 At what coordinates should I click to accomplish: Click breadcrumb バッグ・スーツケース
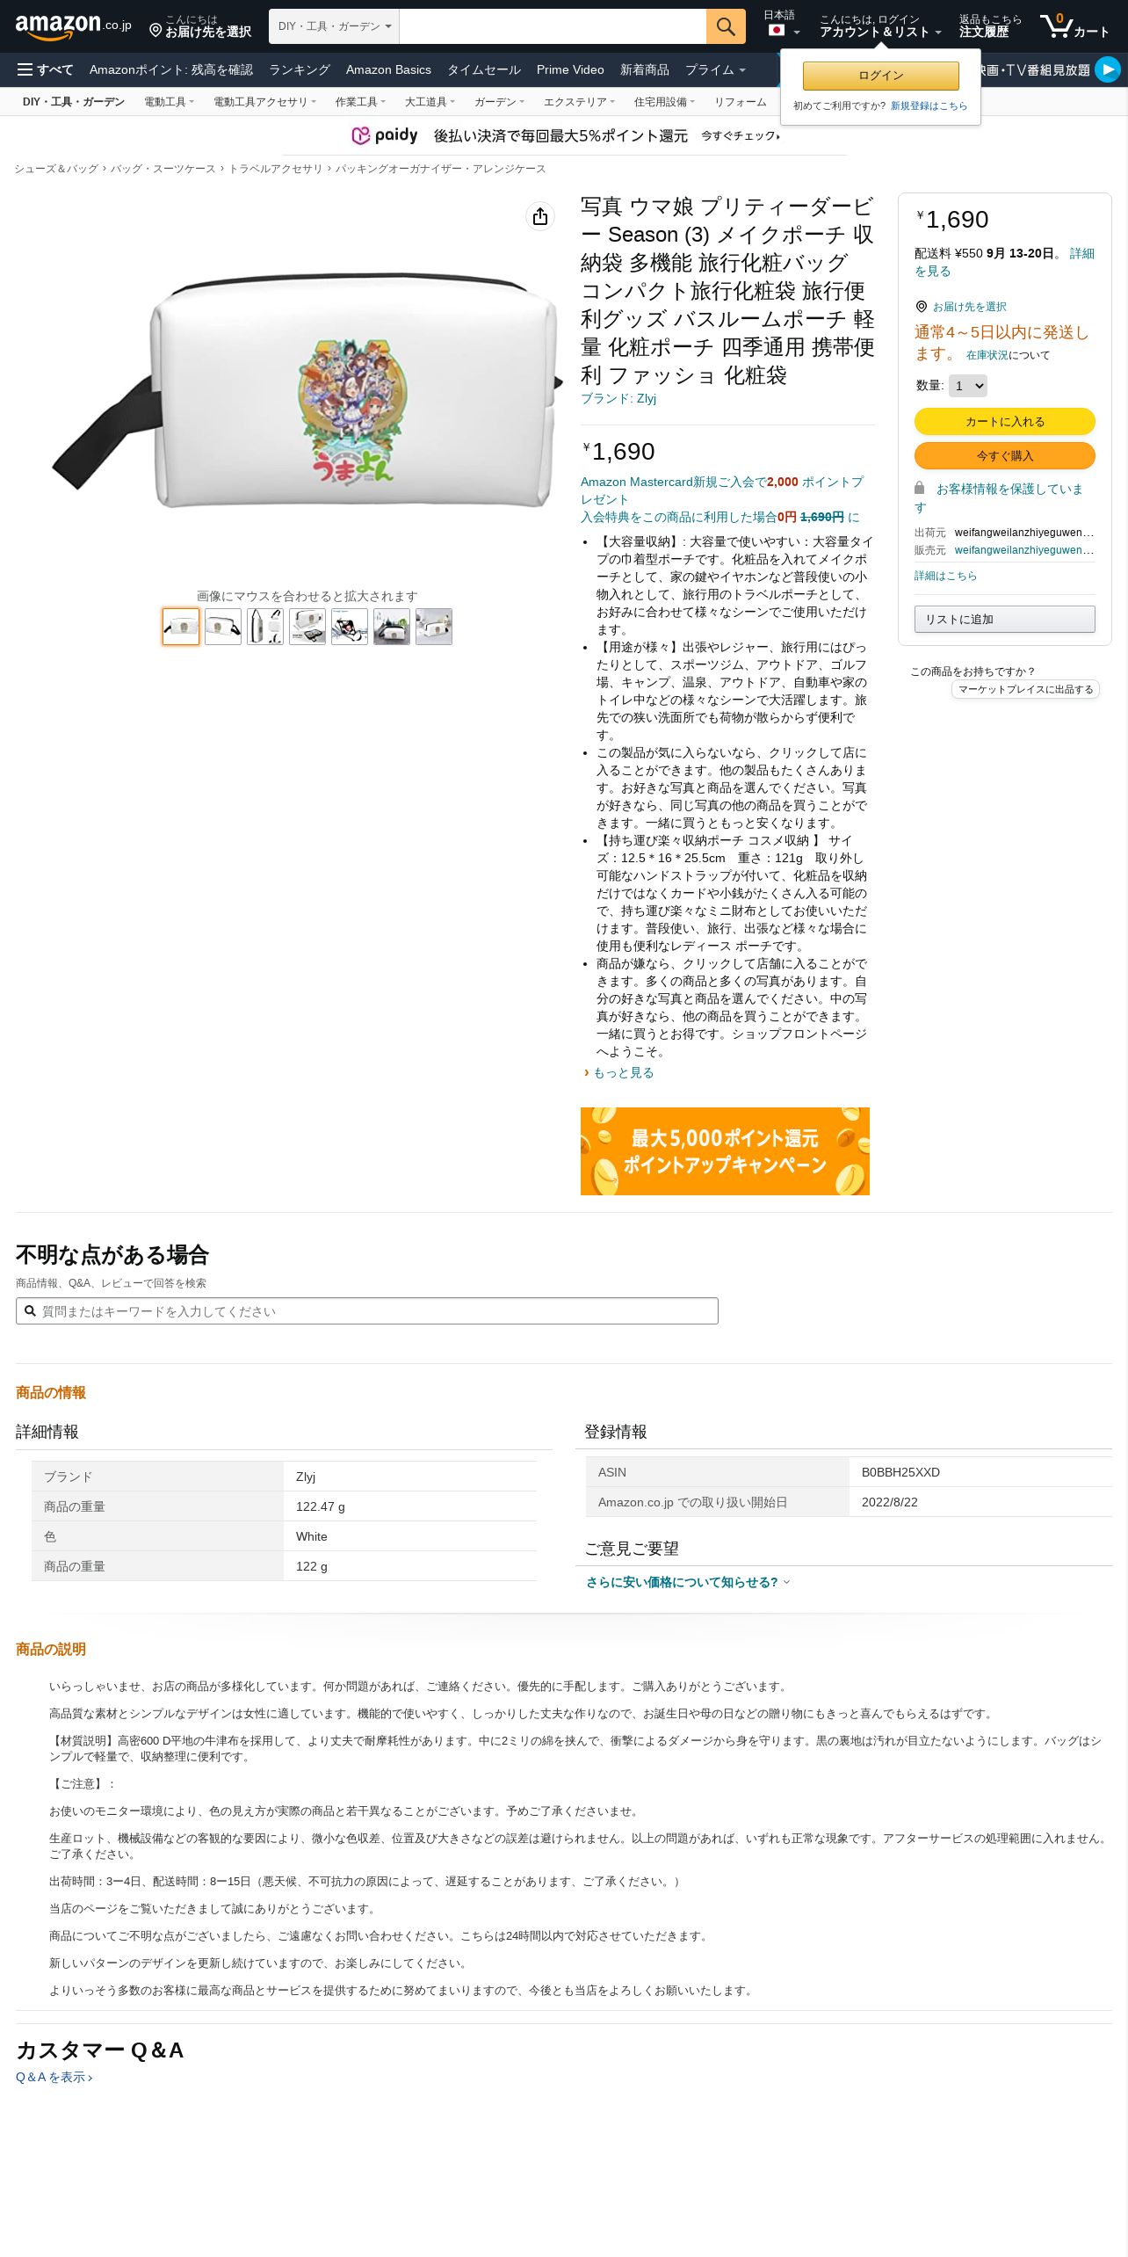[x=163, y=169]
